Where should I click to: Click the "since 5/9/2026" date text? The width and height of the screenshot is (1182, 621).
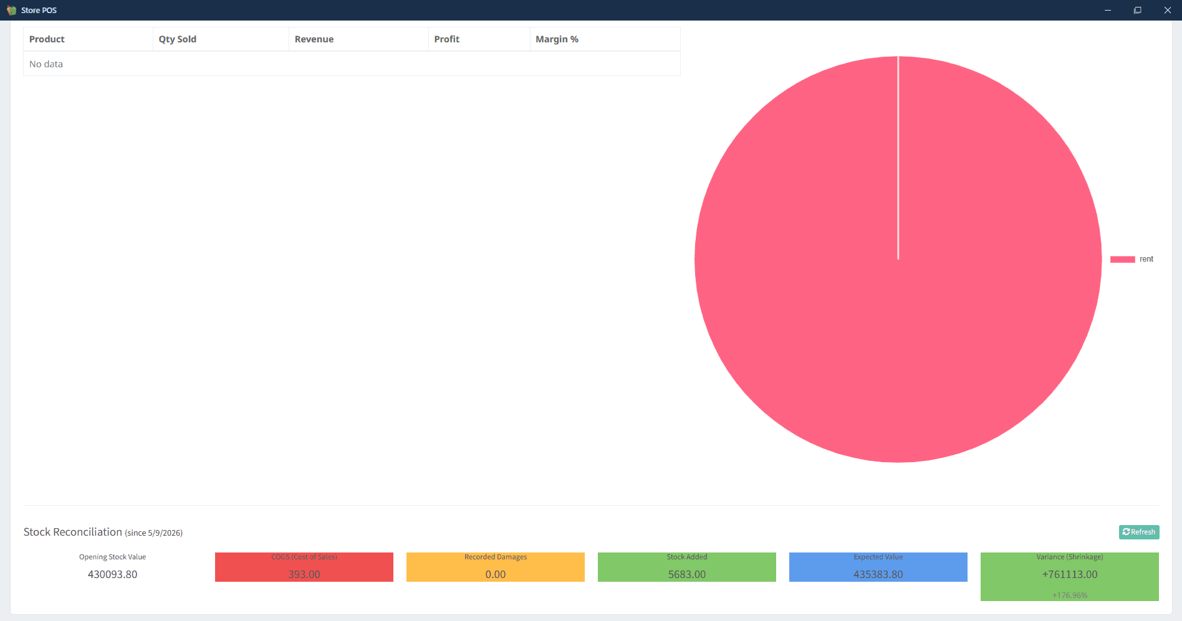153,533
